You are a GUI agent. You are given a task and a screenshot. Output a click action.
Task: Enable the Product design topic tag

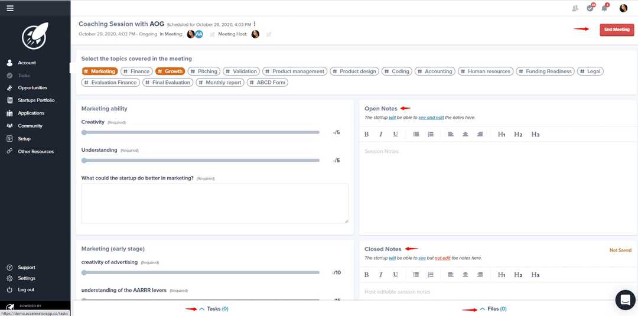pyautogui.click(x=354, y=71)
